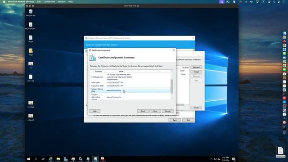Click the Certificate Wizard horizontal scrollbar
Viewport: 288px width, 162px height.
click(x=180, y=105)
